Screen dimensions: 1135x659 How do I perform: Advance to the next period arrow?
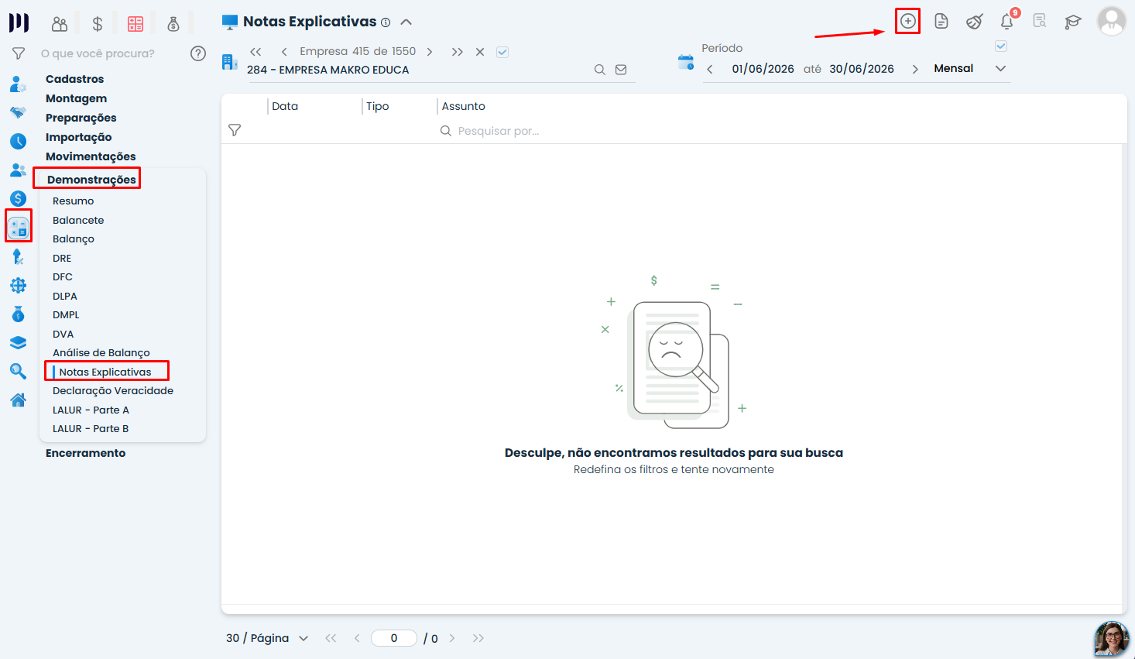coord(915,69)
